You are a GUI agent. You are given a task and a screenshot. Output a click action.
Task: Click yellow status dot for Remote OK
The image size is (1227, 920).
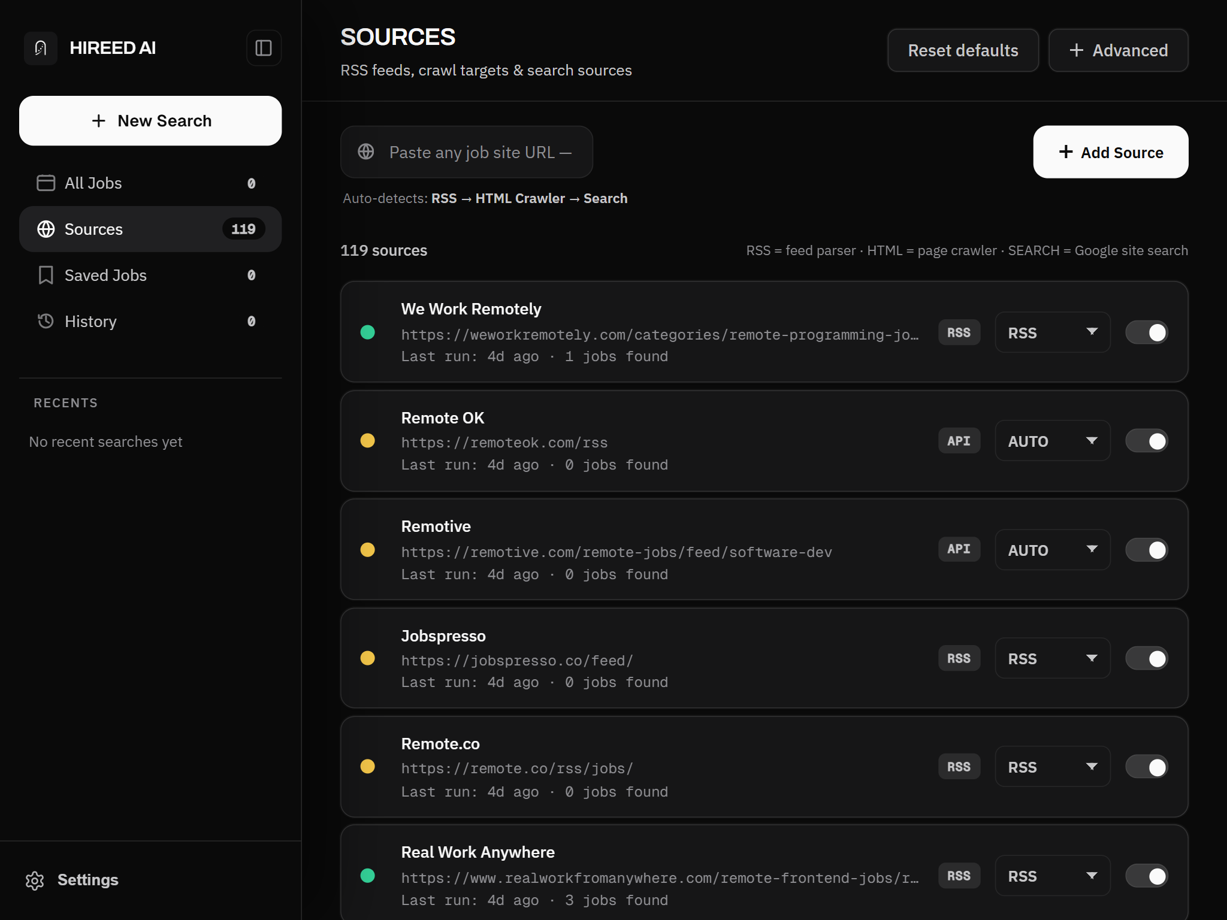368,441
